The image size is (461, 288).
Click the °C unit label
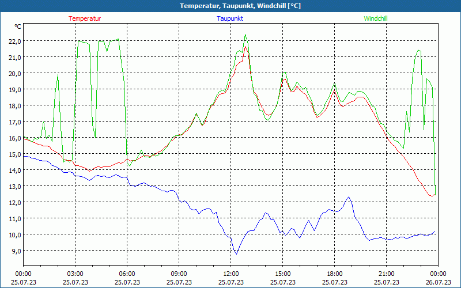click(18, 26)
